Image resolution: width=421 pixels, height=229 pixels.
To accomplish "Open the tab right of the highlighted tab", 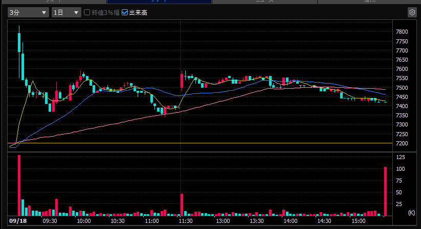I will [x=264, y=2].
